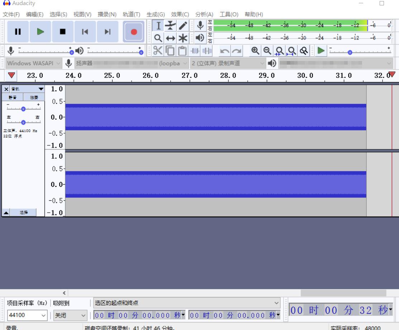Open playback device dropdown

336,63
